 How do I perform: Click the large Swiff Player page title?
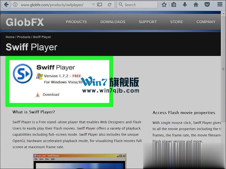coord(31,47)
